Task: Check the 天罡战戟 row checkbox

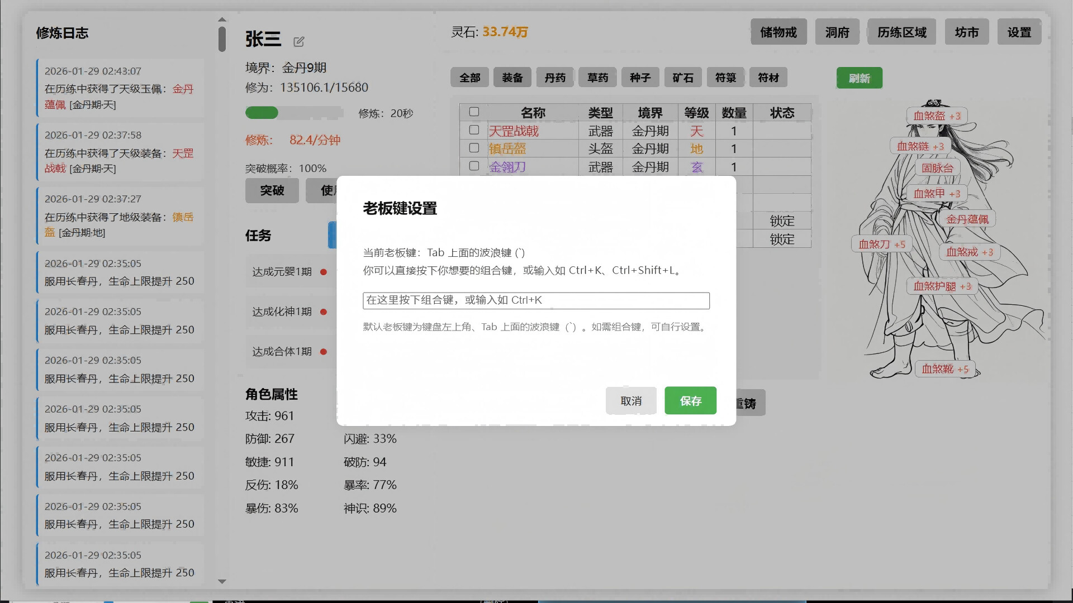Action: click(474, 130)
